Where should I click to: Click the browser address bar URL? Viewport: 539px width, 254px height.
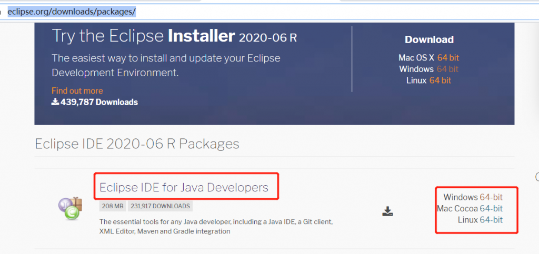click(x=72, y=12)
